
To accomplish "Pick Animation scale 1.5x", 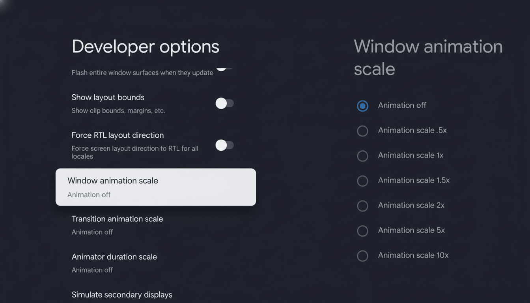I will (362, 181).
